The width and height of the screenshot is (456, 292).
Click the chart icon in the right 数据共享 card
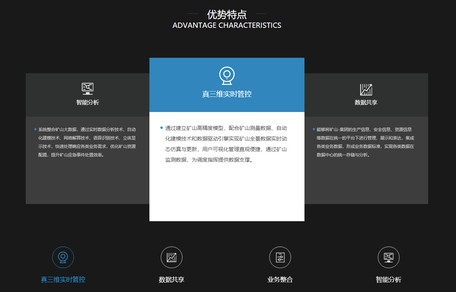point(366,89)
